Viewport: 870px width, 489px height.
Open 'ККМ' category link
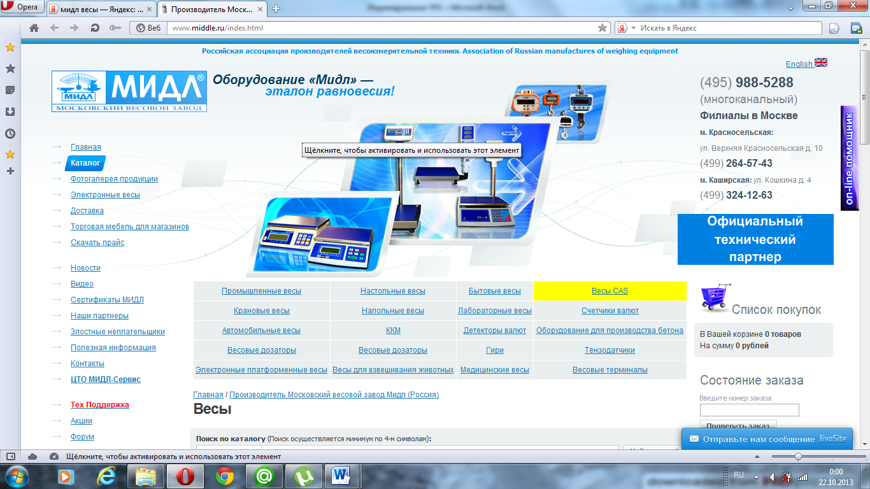click(x=393, y=330)
